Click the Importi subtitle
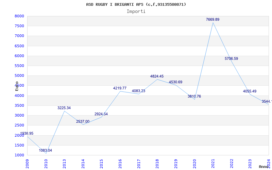The image size is (272, 170). [136, 12]
